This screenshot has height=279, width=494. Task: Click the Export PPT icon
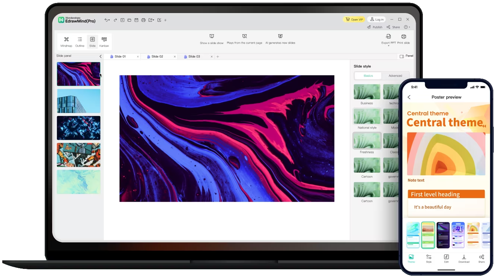(388, 37)
